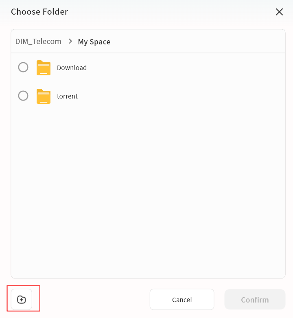
Task: Select the torrent folder radio button
Action: click(x=23, y=96)
